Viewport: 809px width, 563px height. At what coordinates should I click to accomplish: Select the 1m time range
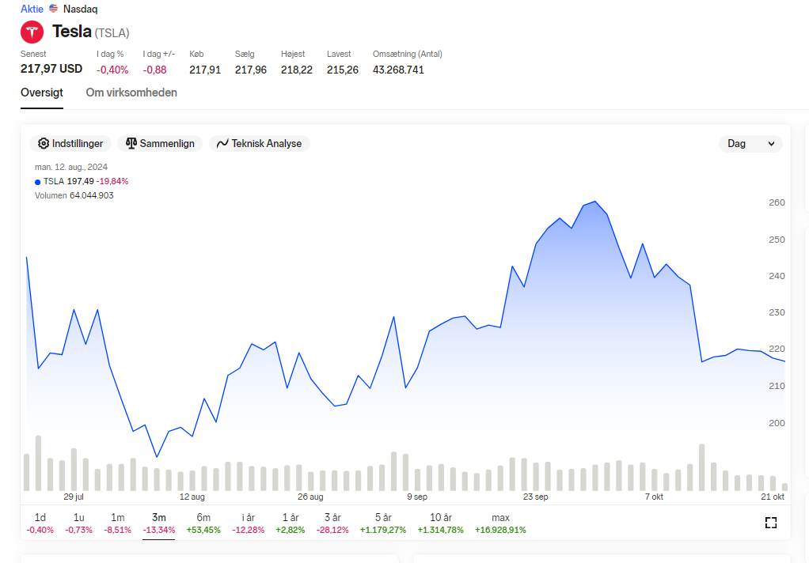coord(118,523)
